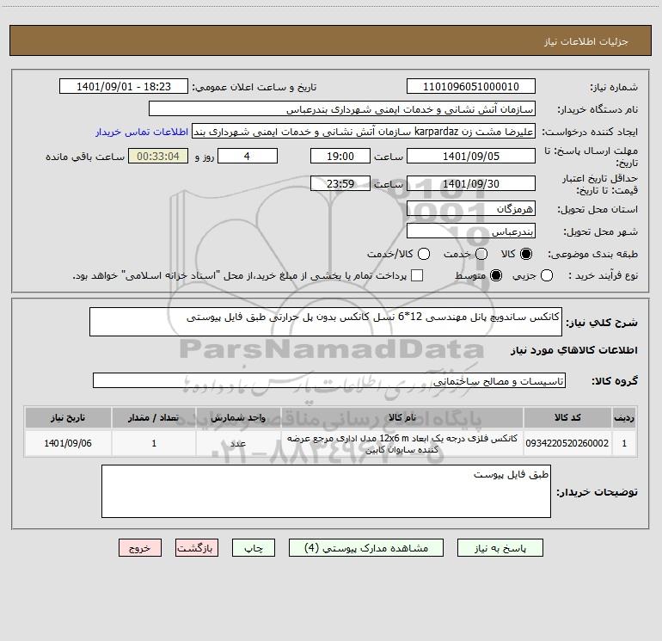662x641 pixels.
Task: Click the announcement date field 1401/09/01 - 18:23
Action: 124,87
